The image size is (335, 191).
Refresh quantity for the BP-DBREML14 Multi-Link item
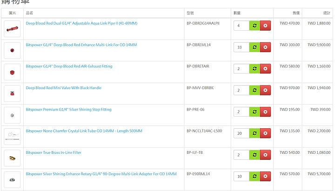tap(255, 47)
